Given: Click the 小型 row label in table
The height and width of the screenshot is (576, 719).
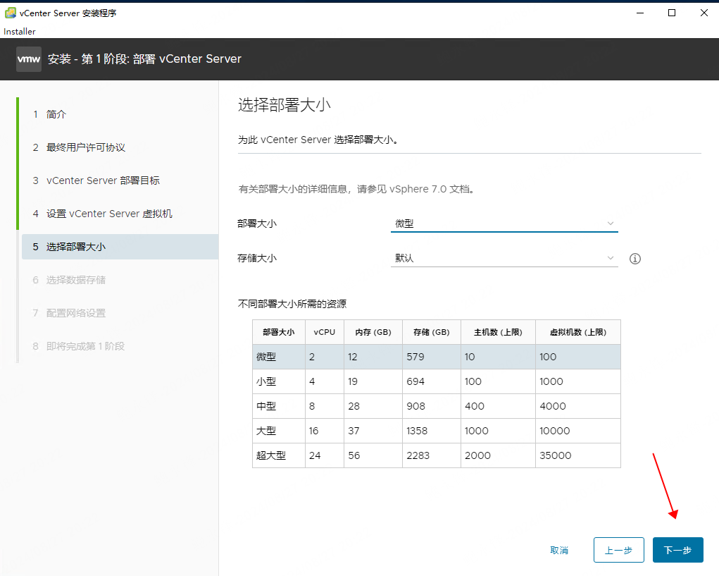Looking at the screenshot, I should [x=266, y=381].
